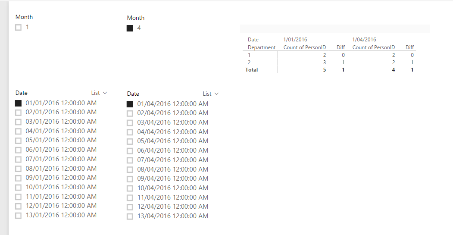Check the 04/04/2016 date checkbox
Screen dimensions: 453x235
(130, 132)
